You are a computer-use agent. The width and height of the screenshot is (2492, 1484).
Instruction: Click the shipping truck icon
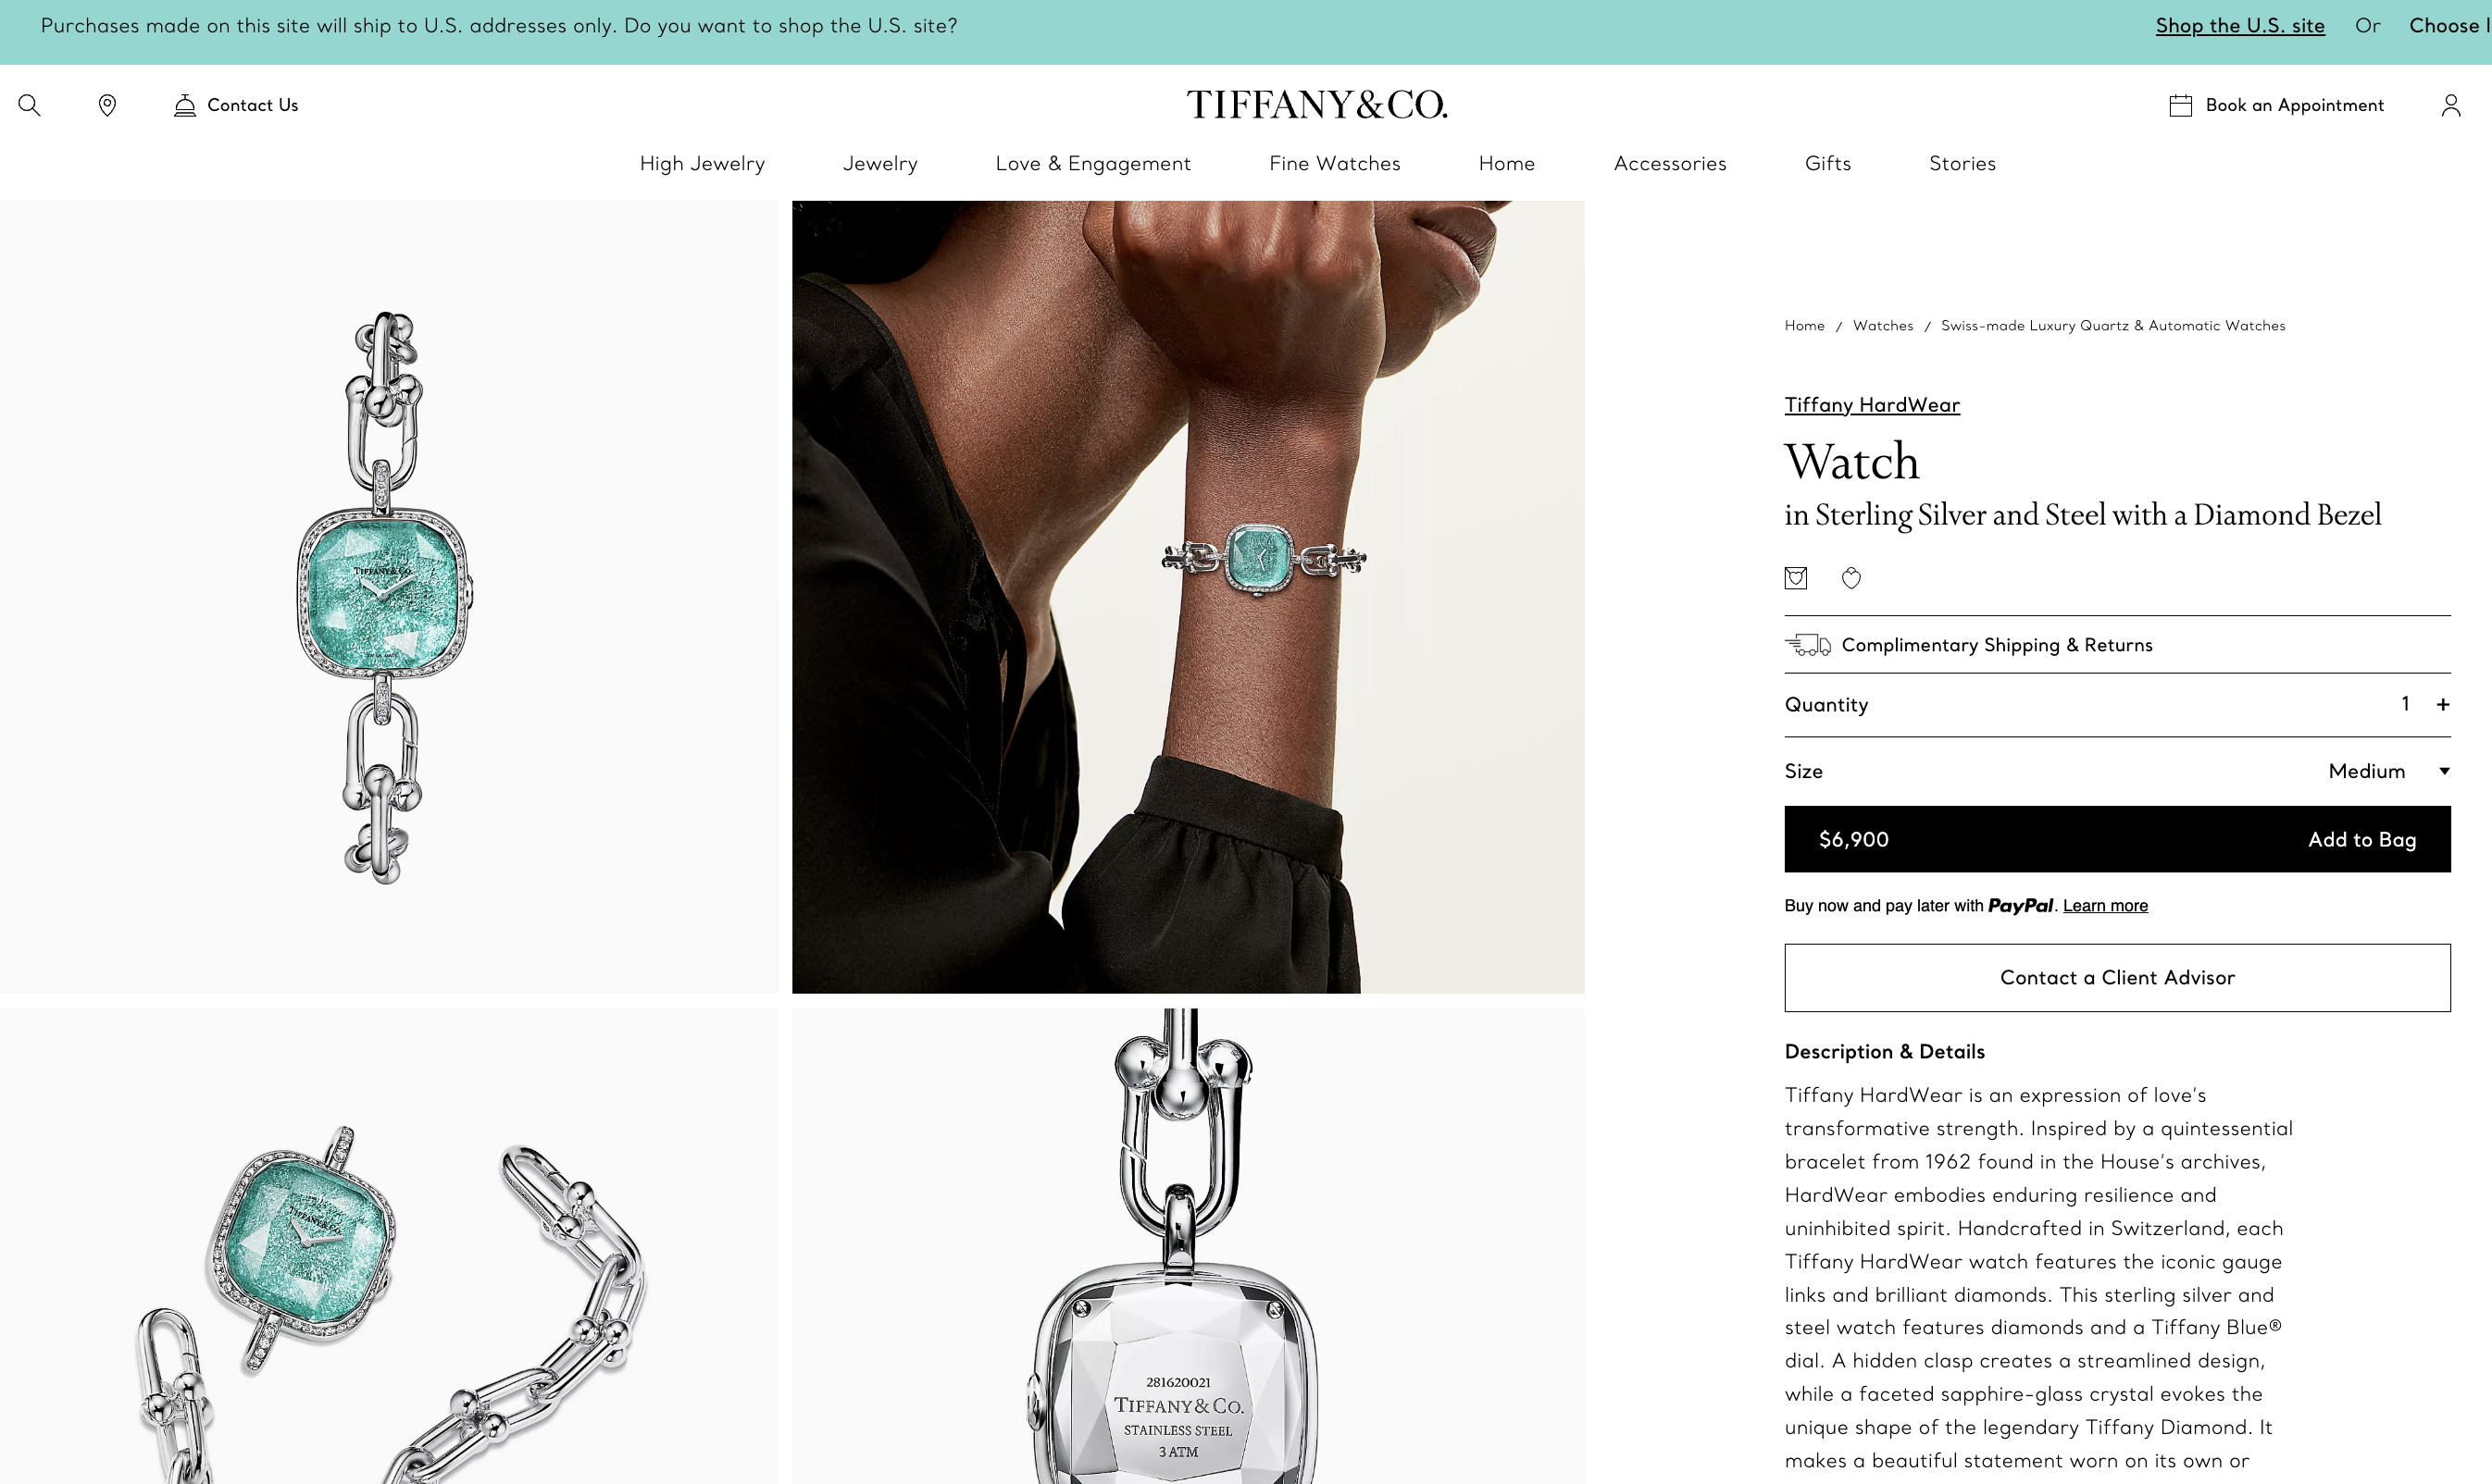click(x=1808, y=645)
